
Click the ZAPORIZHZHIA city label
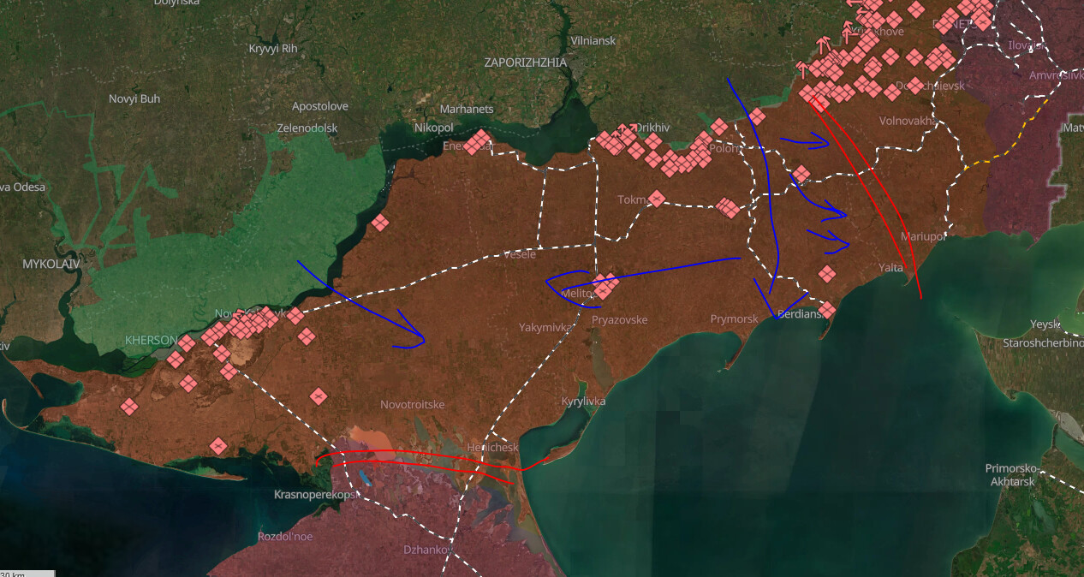[525, 62]
